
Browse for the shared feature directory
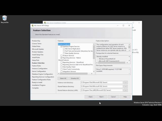(126, 86)
